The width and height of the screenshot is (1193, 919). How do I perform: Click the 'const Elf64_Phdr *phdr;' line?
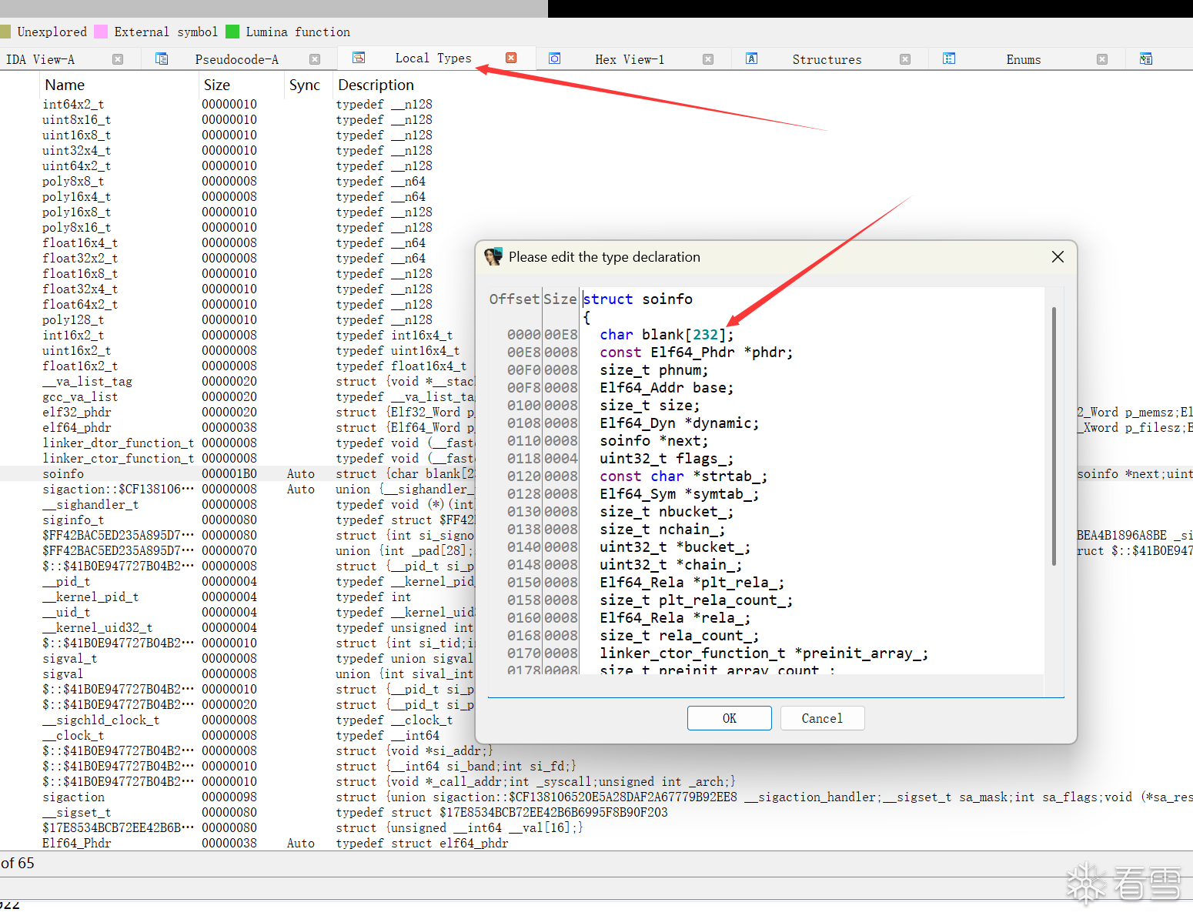pyautogui.click(x=696, y=353)
